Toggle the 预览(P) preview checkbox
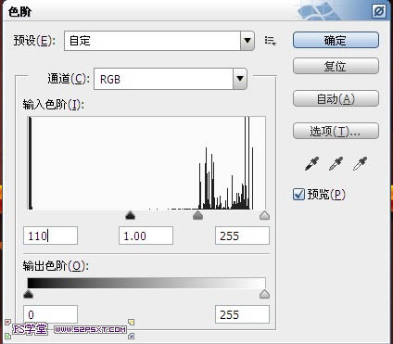 298,195
